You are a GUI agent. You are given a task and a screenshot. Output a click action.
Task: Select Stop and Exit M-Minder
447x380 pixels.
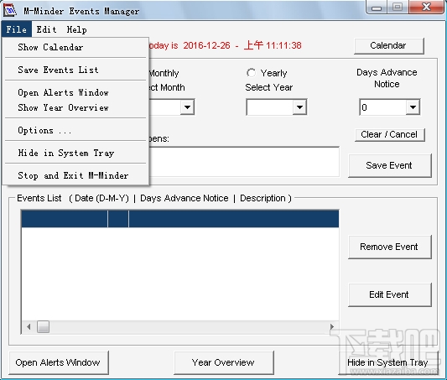(75, 175)
